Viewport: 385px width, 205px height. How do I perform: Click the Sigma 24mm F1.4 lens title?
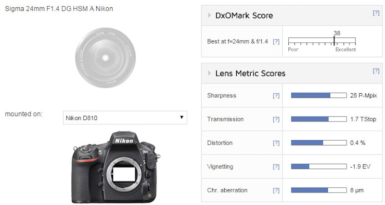click(59, 9)
